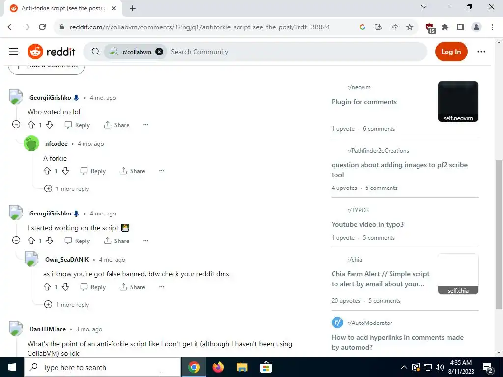
Task: Open the 'How to add hyperlinks in comments' post
Action: click(x=397, y=342)
